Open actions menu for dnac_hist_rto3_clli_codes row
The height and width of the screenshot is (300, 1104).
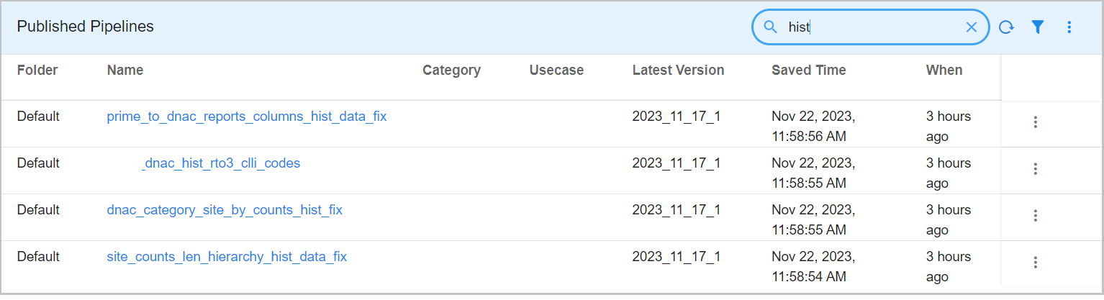pos(1035,169)
